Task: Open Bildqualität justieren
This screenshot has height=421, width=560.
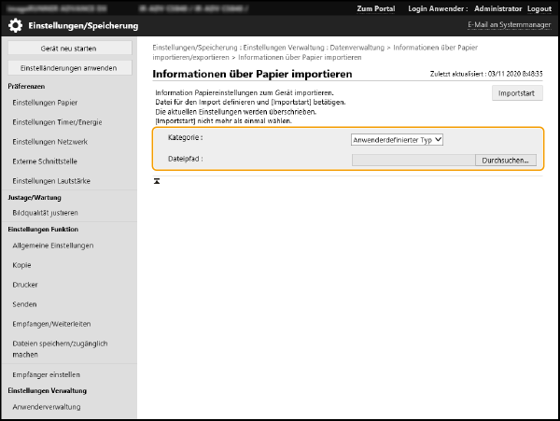Action: tap(46, 213)
